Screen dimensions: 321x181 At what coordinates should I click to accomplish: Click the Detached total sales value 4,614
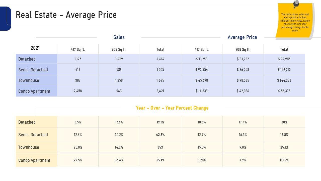(160, 59)
